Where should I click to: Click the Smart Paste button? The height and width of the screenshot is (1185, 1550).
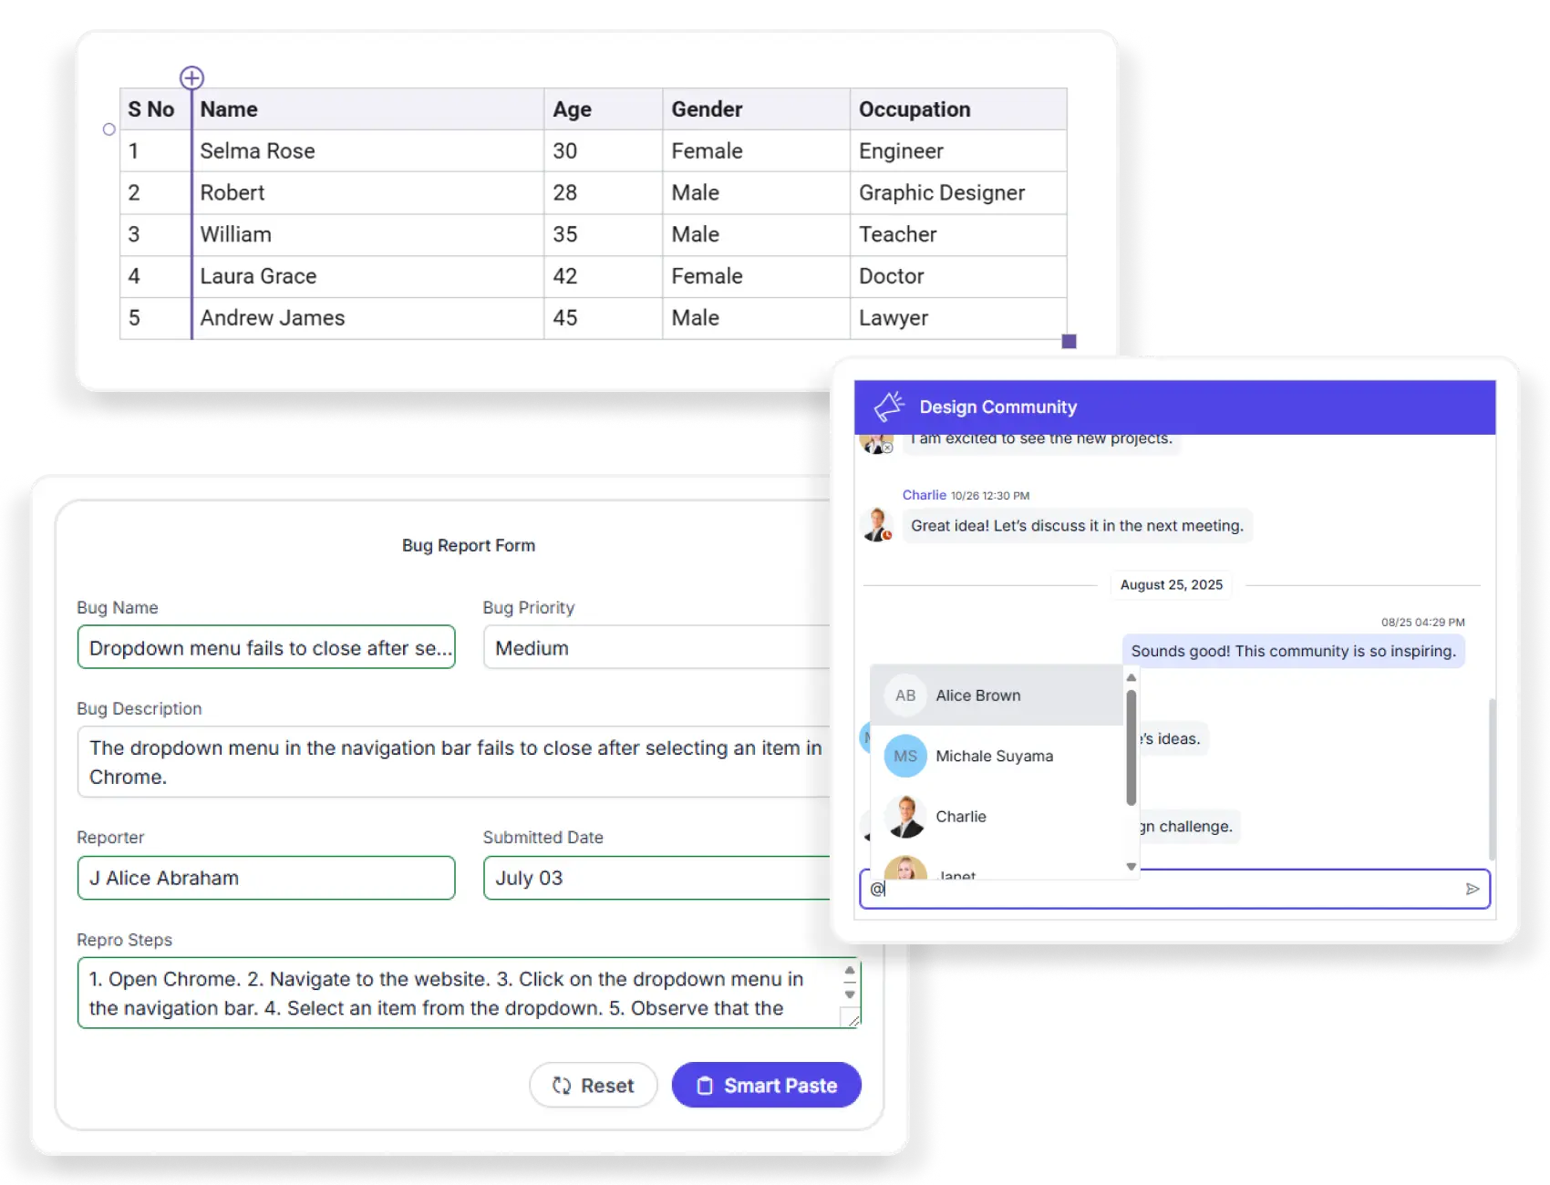766,1086
